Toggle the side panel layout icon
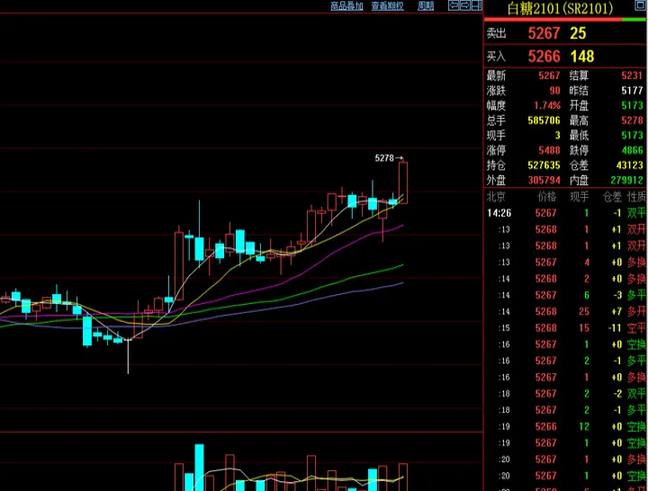Image resolution: width=648 pixels, height=491 pixels. [476, 5]
